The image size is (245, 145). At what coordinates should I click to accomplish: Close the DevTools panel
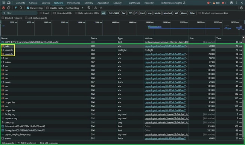[242, 3]
